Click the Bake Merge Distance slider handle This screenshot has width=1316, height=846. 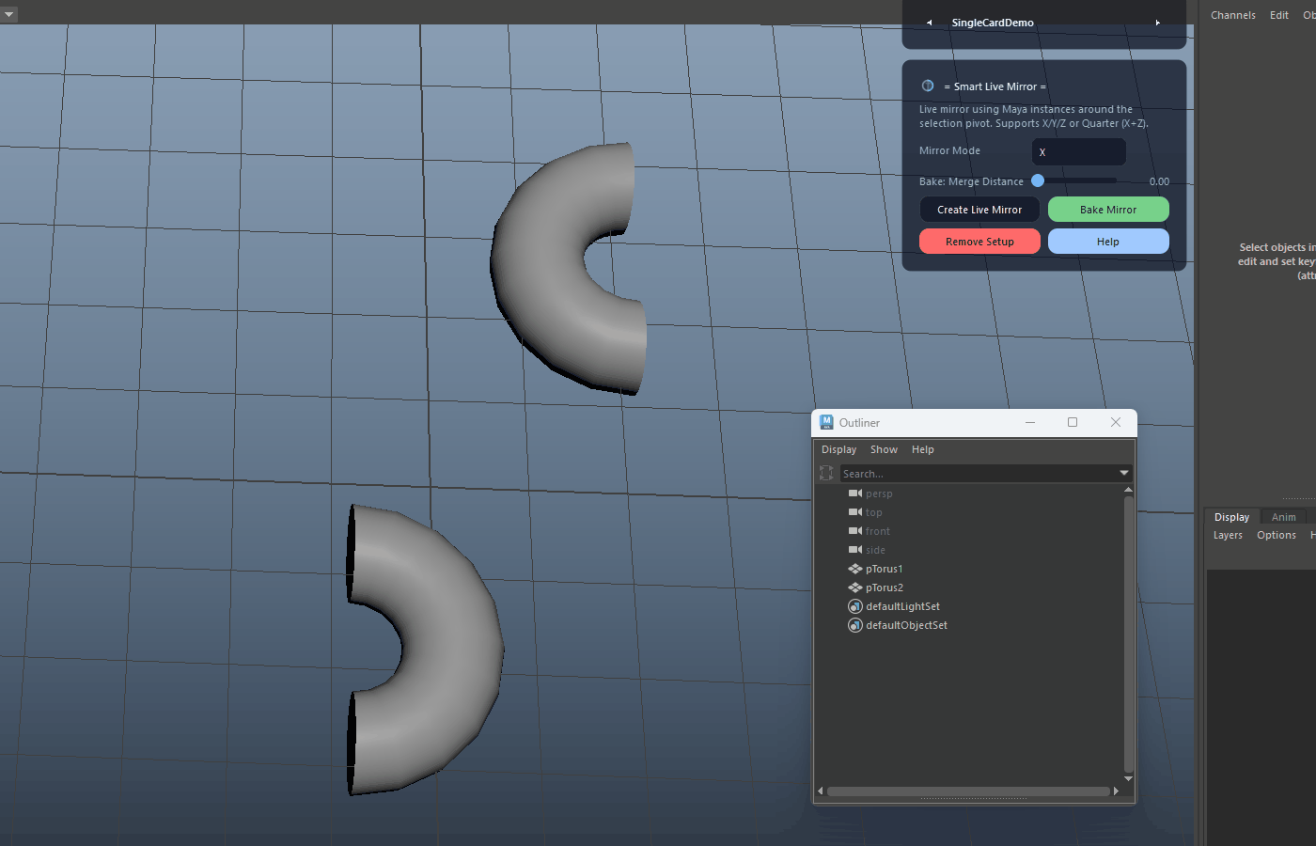point(1038,180)
